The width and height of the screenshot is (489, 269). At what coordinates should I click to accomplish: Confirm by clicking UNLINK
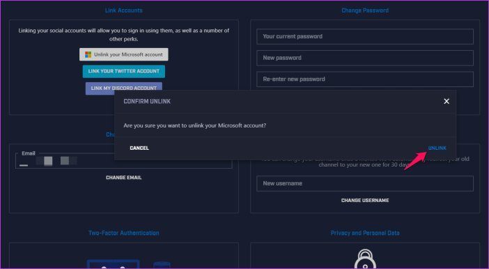[x=437, y=148]
